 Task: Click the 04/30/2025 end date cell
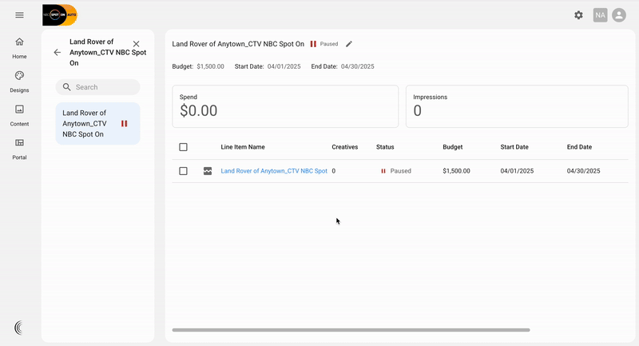[584, 171]
